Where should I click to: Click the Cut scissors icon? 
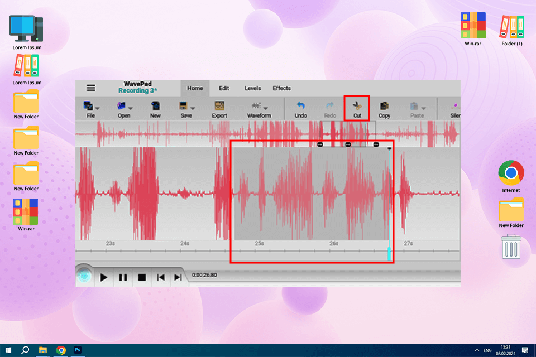pyautogui.click(x=357, y=105)
